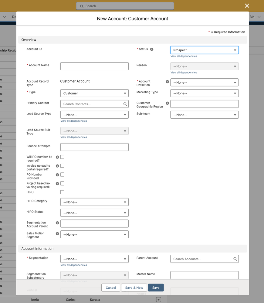Open the Marketing Type dropdown
Viewport: 264px width, 303px height.
pos(204,93)
